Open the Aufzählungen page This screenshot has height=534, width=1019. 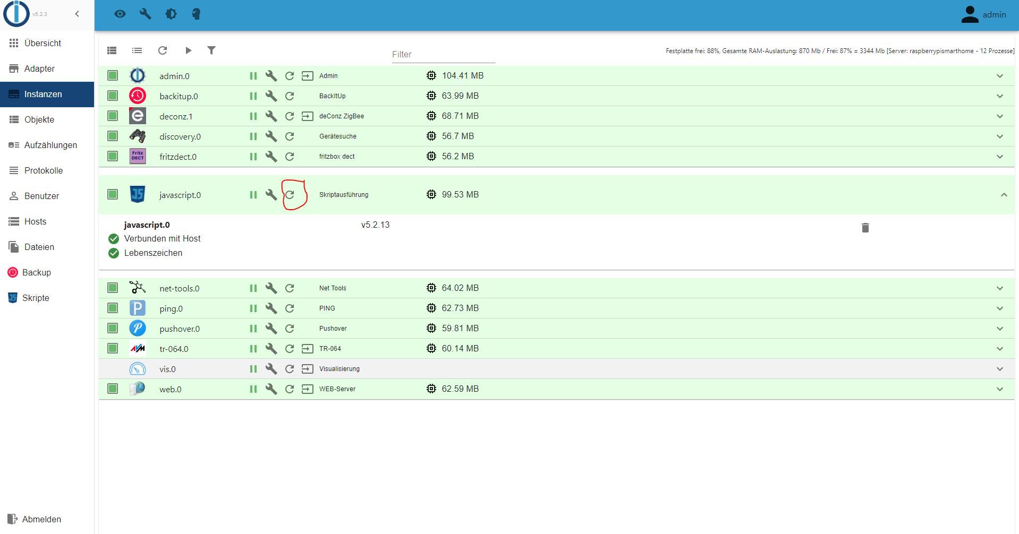point(47,145)
